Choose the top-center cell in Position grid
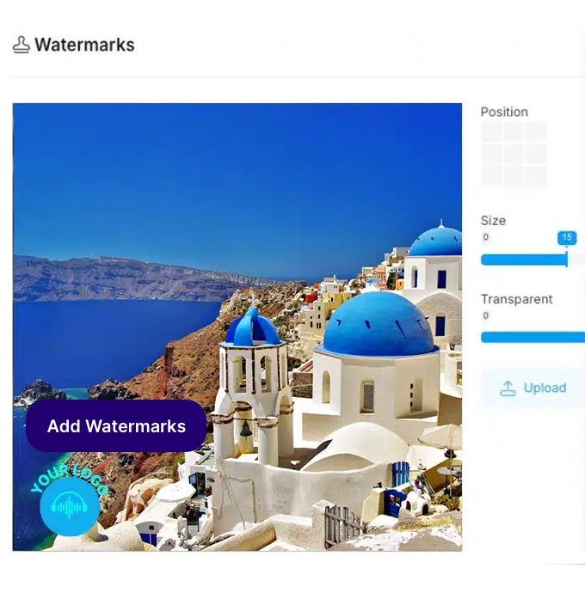 pyautogui.click(x=514, y=131)
